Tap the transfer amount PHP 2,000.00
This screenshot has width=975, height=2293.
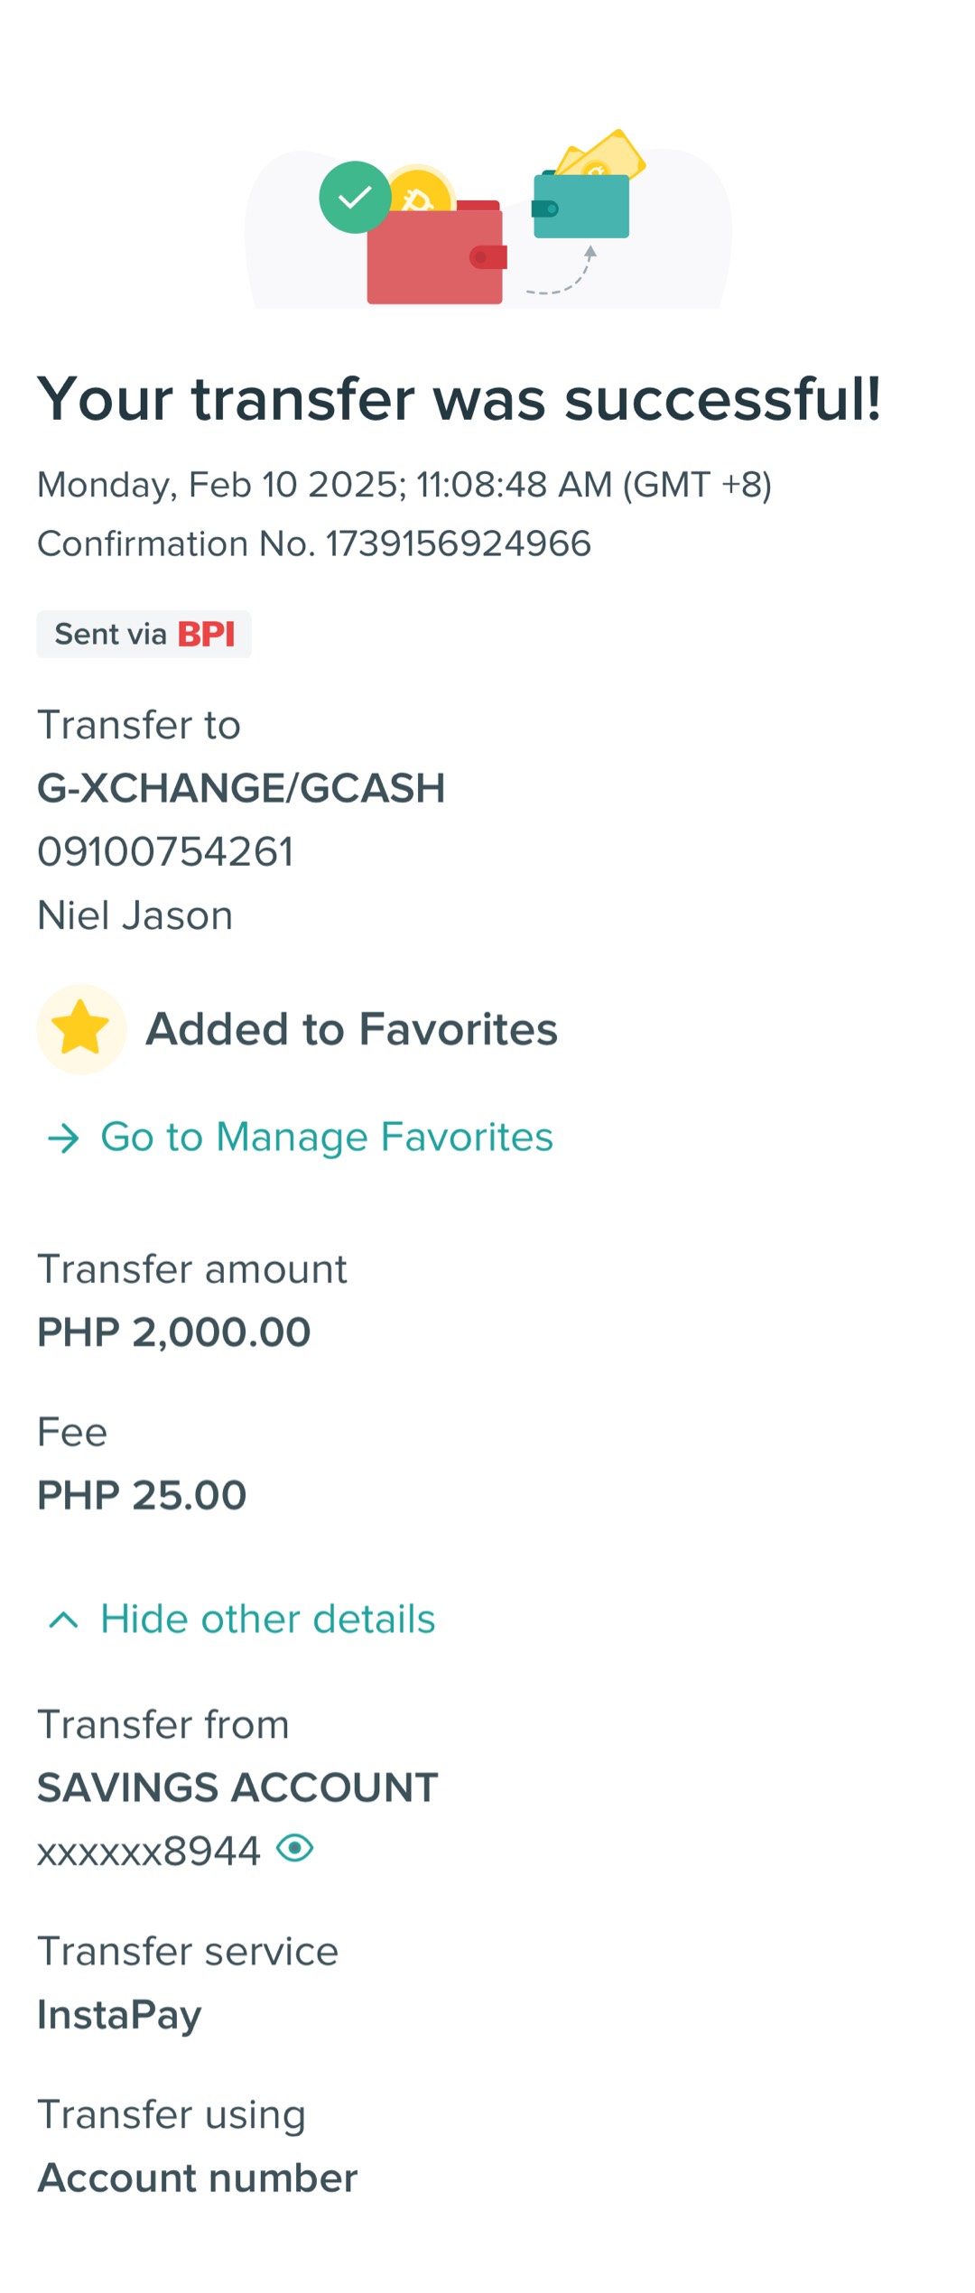coord(174,1332)
